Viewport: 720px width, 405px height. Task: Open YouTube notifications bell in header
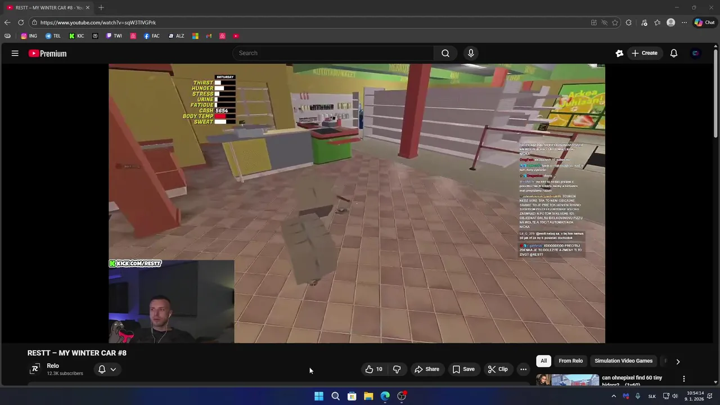[x=674, y=53]
